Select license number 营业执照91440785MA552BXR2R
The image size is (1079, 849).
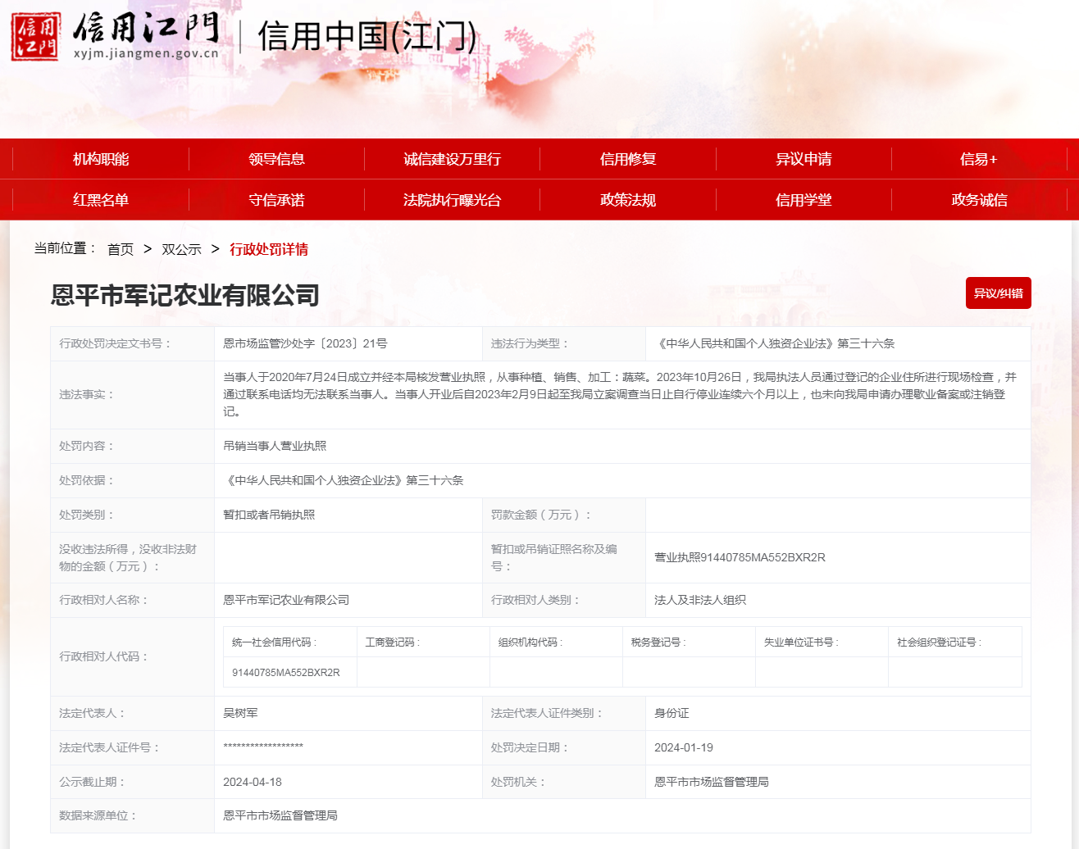[x=740, y=557]
